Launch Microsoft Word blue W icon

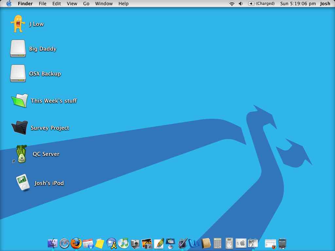pos(194,243)
